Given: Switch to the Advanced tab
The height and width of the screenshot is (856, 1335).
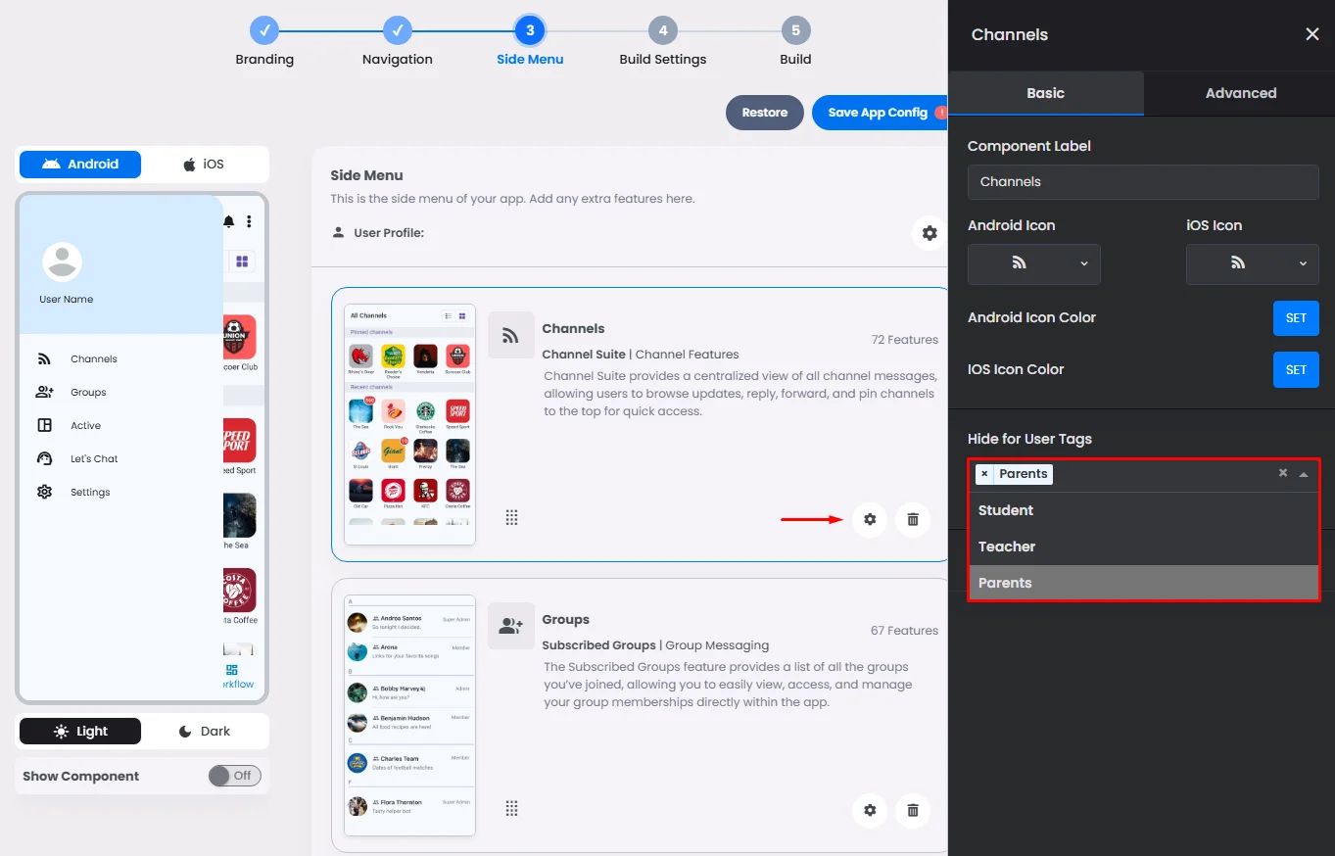Looking at the screenshot, I should pyautogui.click(x=1240, y=93).
